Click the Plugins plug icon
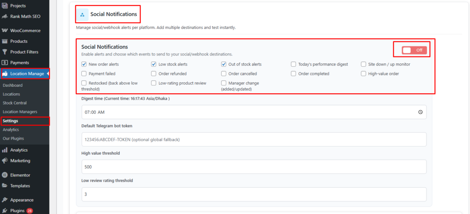The image size is (470, 214). click(x=5, y=211)
